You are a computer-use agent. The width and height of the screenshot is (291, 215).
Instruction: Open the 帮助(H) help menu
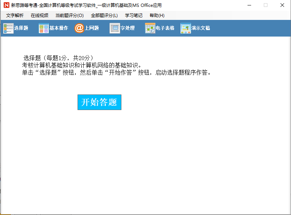click(157, 16)
